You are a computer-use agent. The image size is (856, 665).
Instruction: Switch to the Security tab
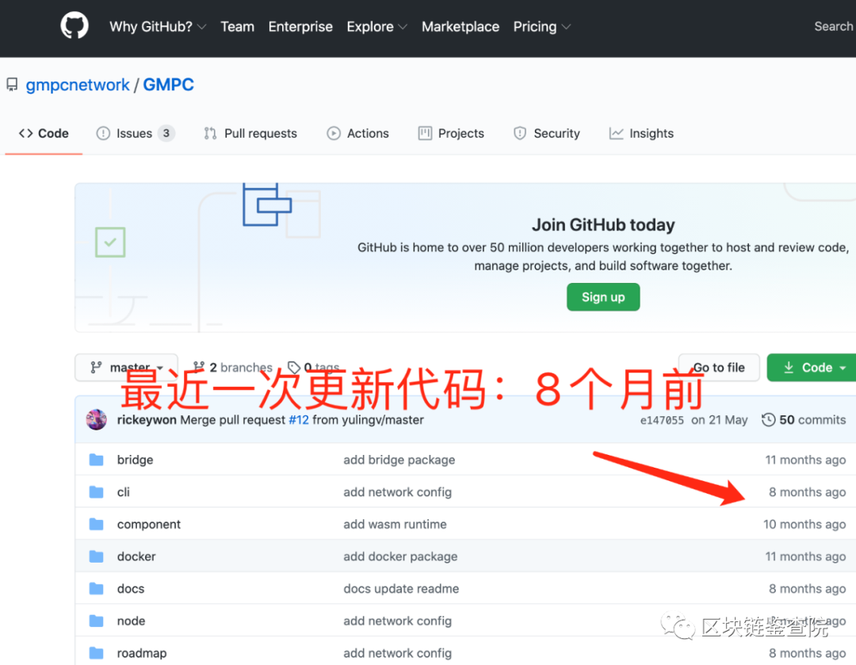tap(546, 133)
